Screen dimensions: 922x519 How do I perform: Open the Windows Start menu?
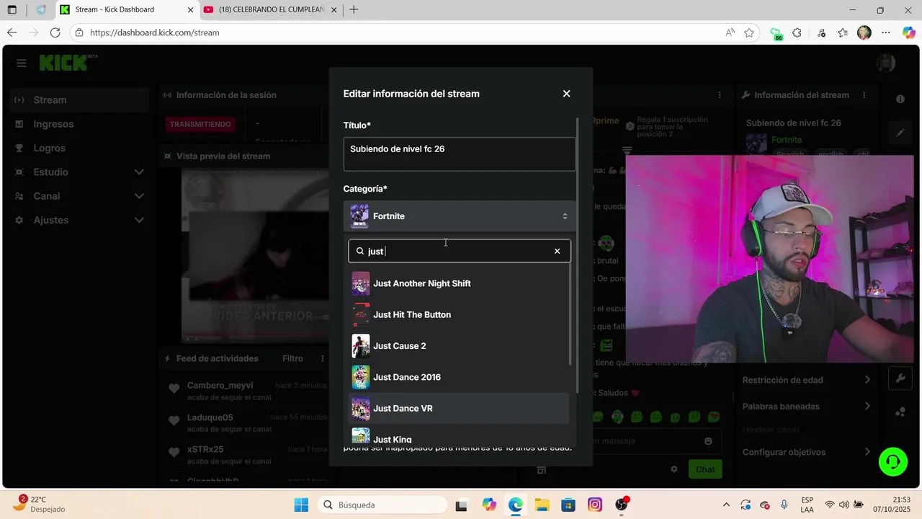301,505
